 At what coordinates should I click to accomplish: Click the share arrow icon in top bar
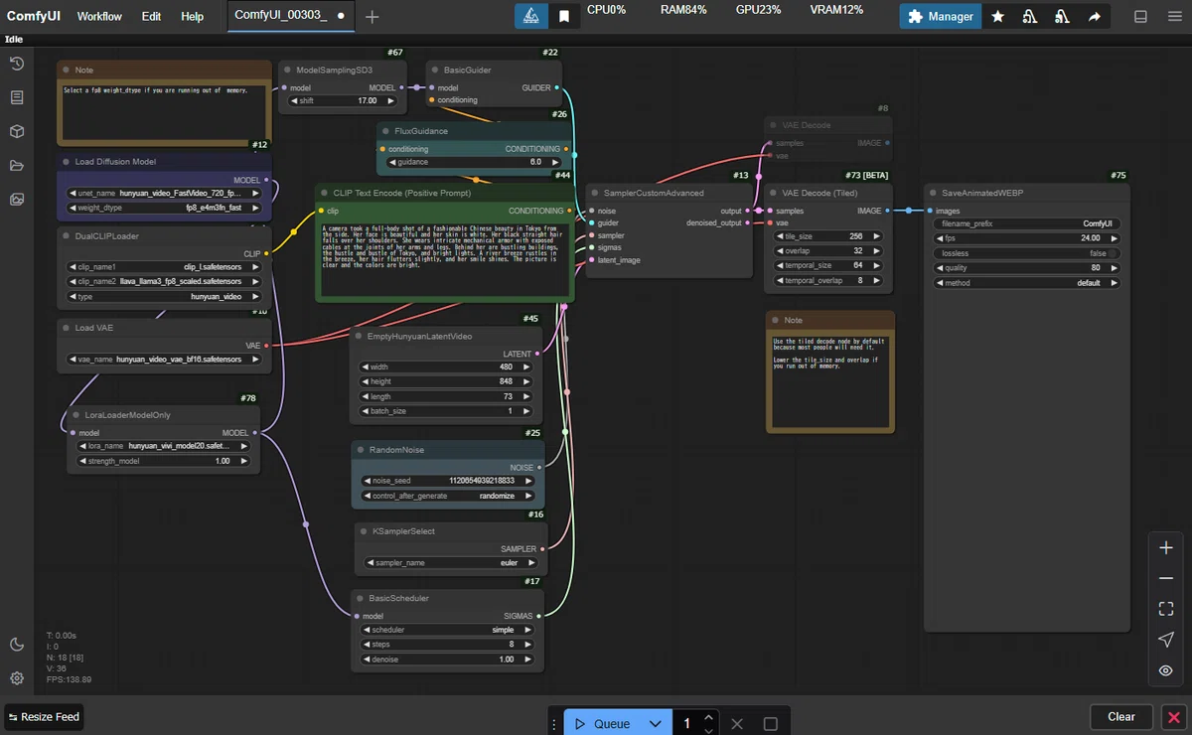pyautogui.click(x=1094, y=16)
